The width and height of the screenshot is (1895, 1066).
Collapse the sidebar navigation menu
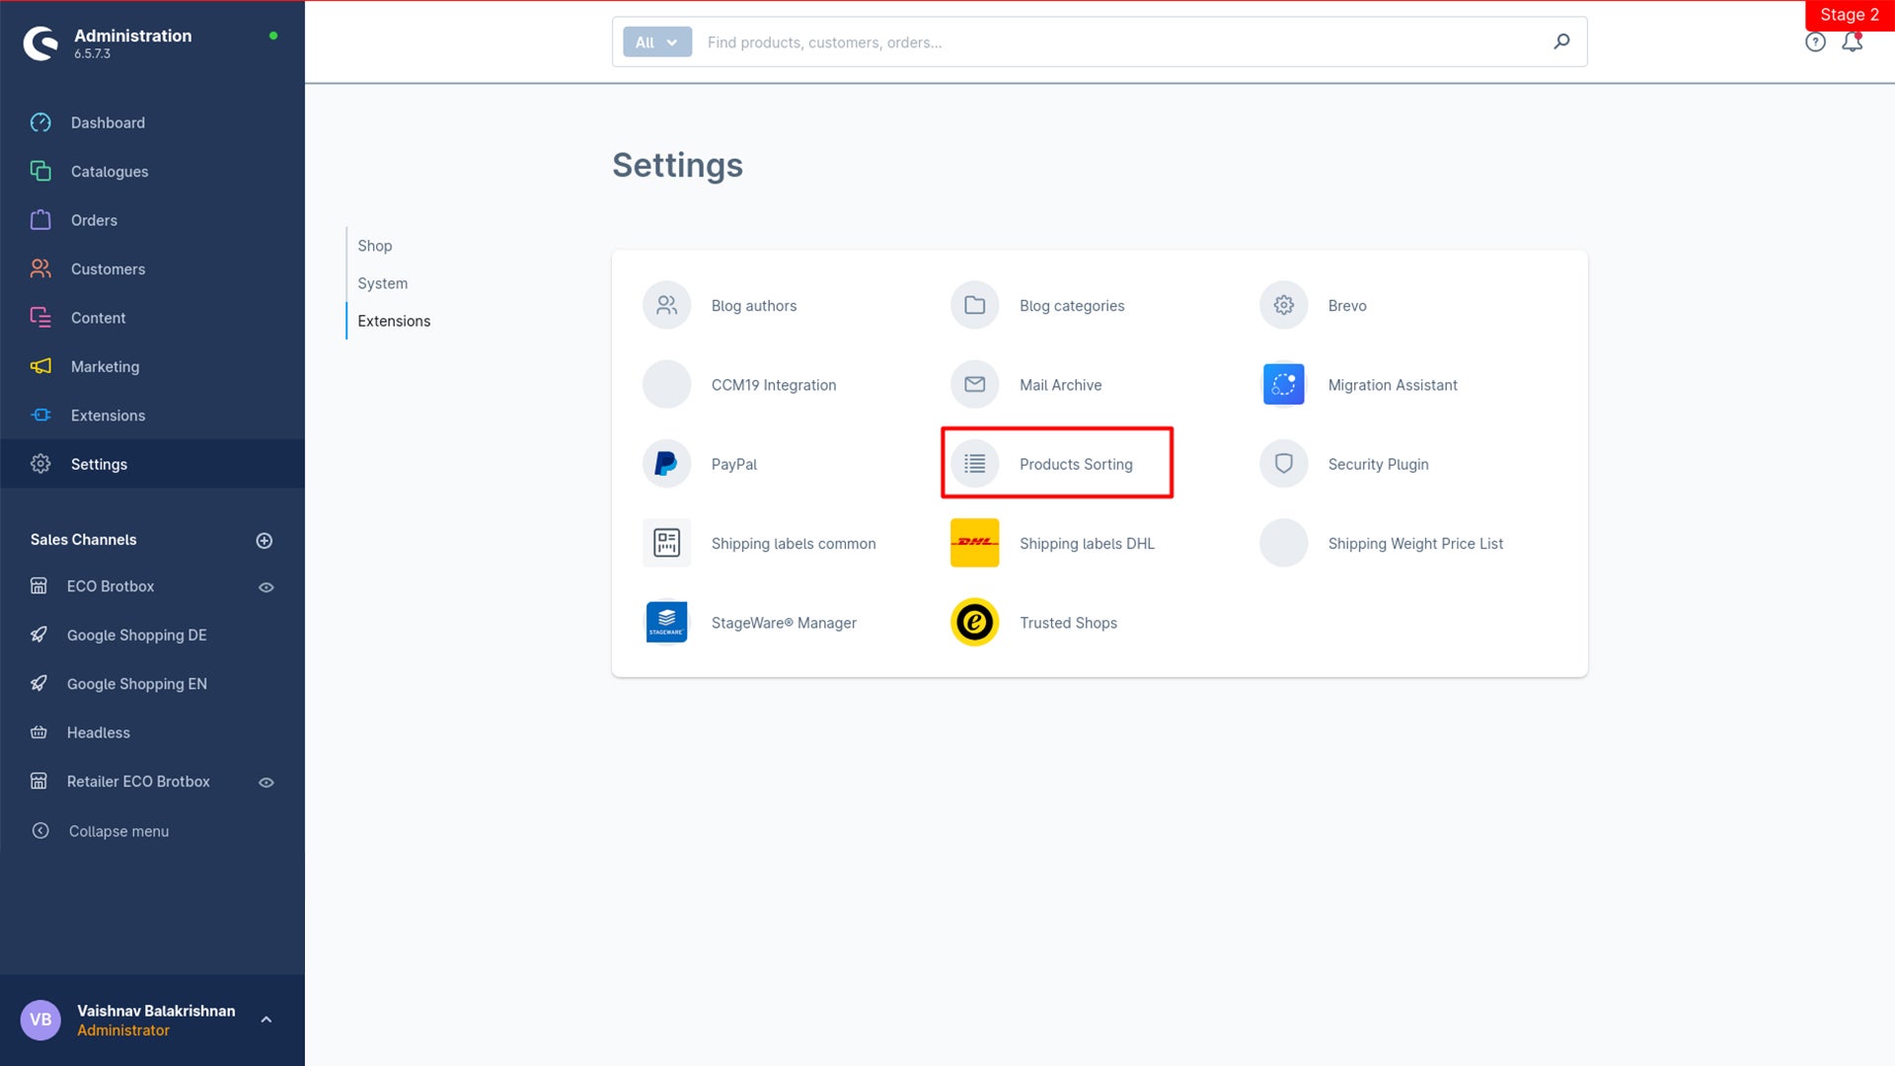click(x=117, y=830)
